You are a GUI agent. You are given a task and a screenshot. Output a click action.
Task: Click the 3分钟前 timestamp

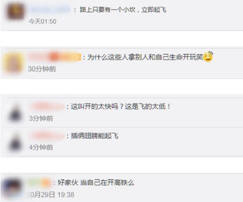pos(41,118)
